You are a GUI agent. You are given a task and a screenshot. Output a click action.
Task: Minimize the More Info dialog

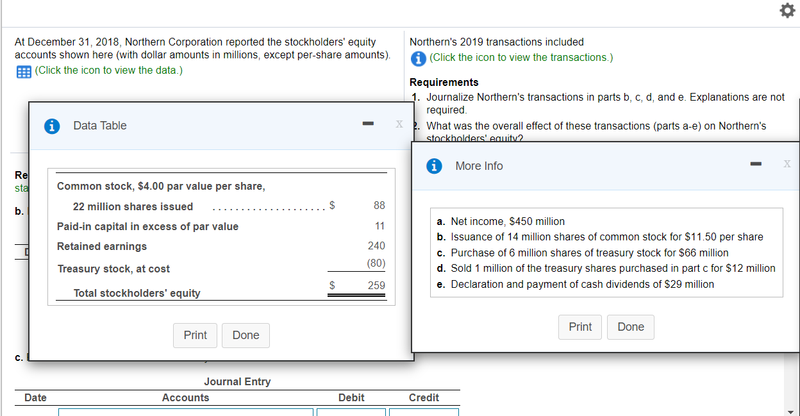[x=757, y=165]
